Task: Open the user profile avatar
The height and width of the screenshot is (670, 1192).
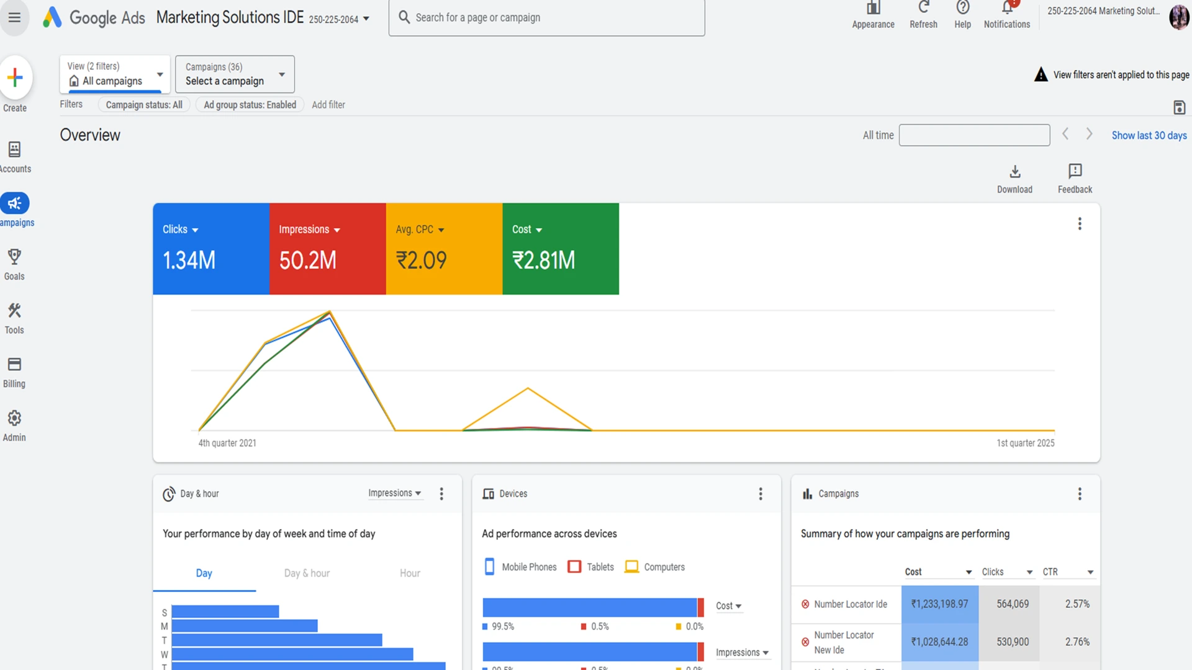Action: click(1178, 17)
